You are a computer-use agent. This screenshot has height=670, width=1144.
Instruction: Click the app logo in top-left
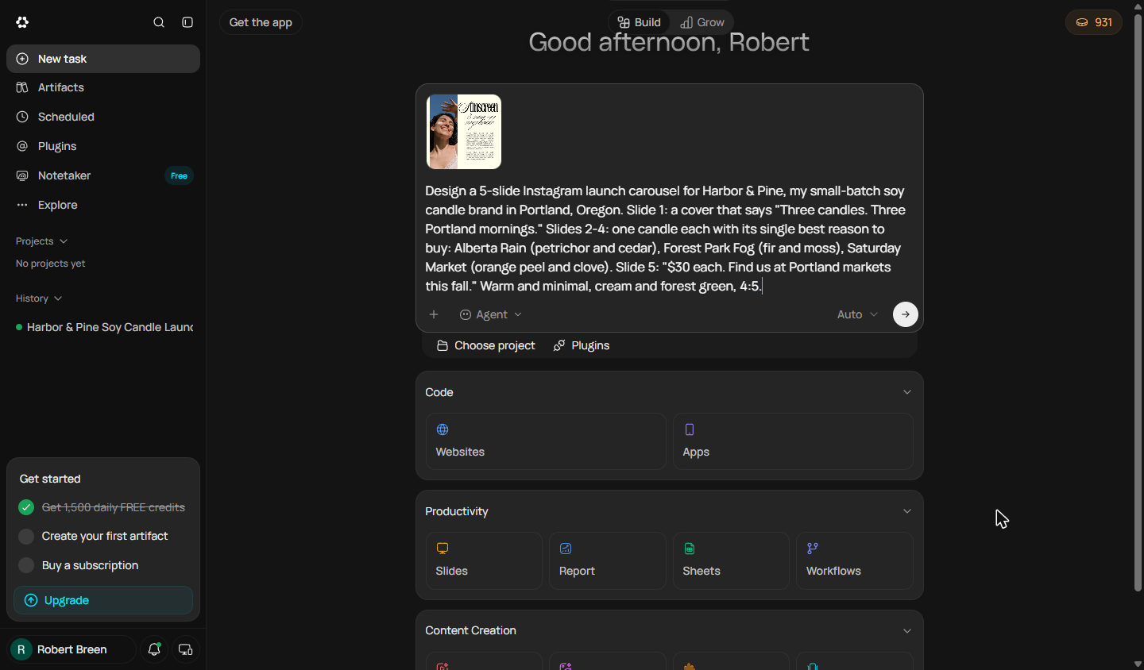pos(22,22)
